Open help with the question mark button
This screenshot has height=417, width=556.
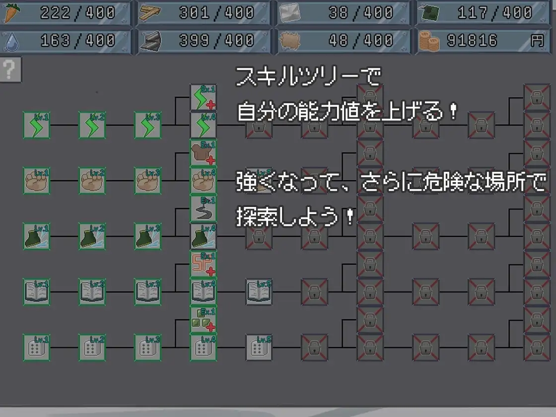pyautogui.click(x=10, y=69)
